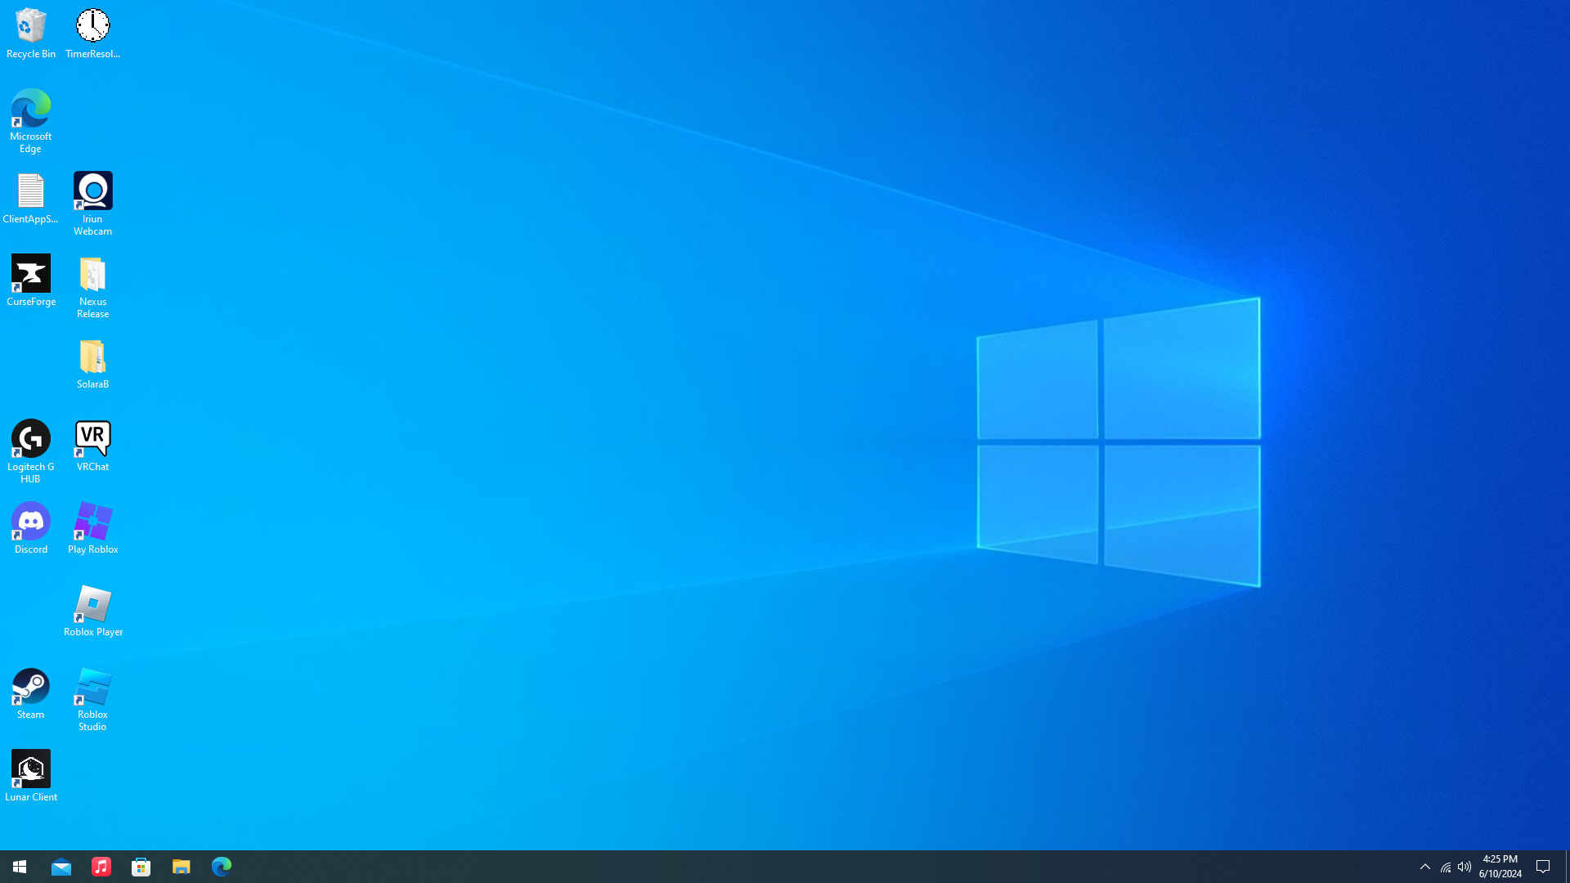This screenshot has height=883, width=1570.
Task: Select the VRChat desktop shortcut
Action: (x=92, y=439)
